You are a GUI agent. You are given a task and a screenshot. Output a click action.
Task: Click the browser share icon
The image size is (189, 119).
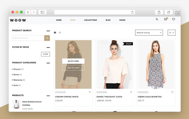159,12
